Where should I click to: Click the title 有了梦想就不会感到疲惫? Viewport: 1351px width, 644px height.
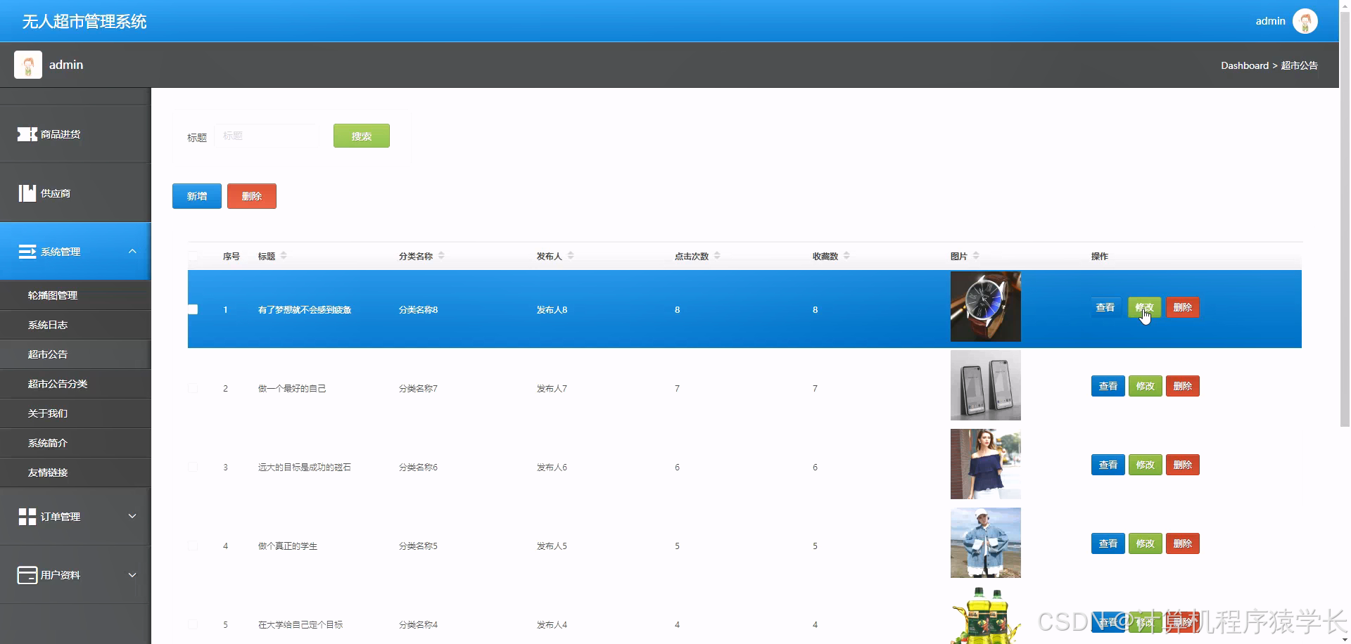305,310
